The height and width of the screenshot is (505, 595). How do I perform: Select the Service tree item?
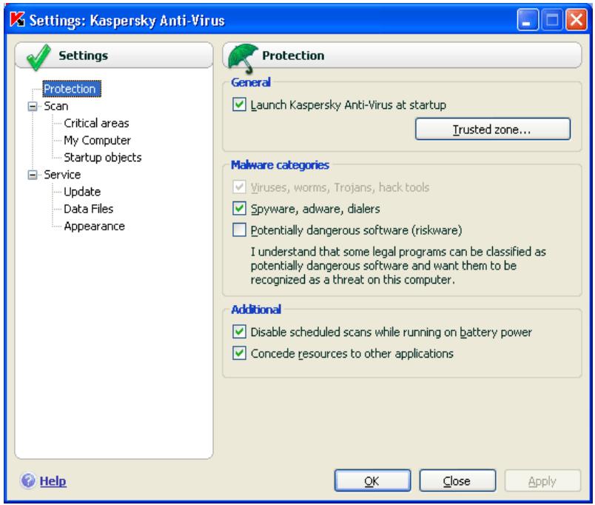coord(62,175)
